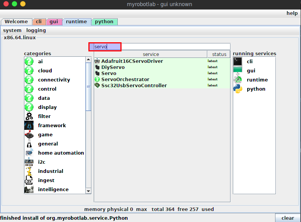
Task: Select the Adafruit16CServoDriver service row
Action: pos(162,61)
